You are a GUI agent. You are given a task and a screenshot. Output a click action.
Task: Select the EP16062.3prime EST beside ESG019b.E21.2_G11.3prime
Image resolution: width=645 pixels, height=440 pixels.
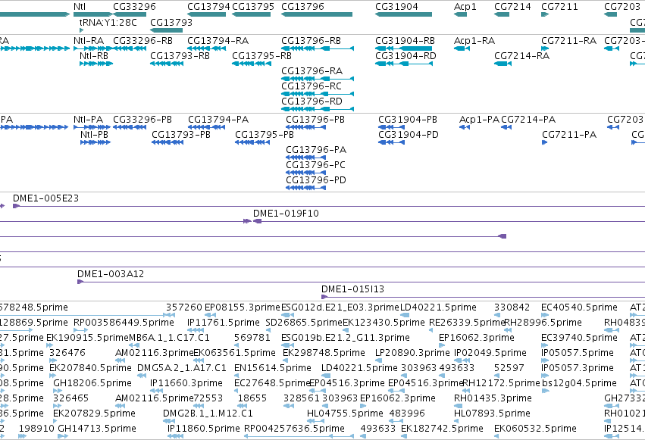[442, 345]
